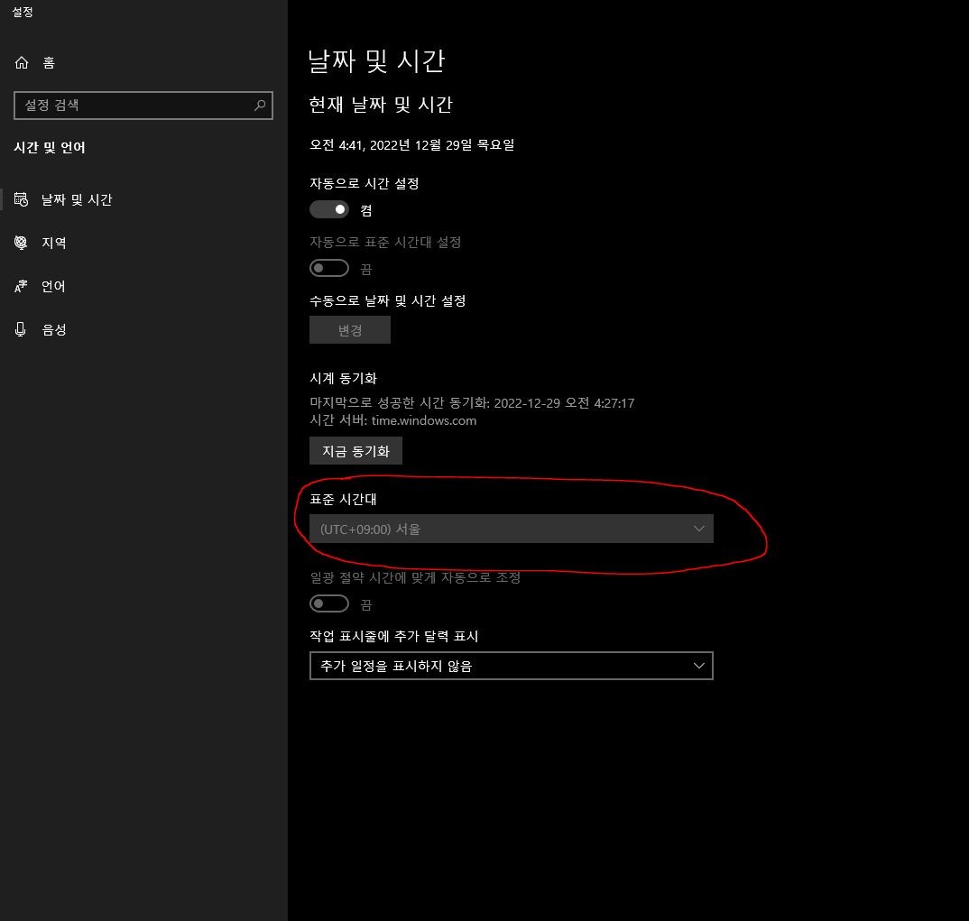Select 음성 in the sidebar
The image size is (969, 921).
coord(54,329)
